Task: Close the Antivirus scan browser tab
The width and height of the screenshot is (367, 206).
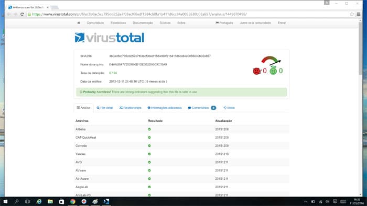Action: click(48, 7)
